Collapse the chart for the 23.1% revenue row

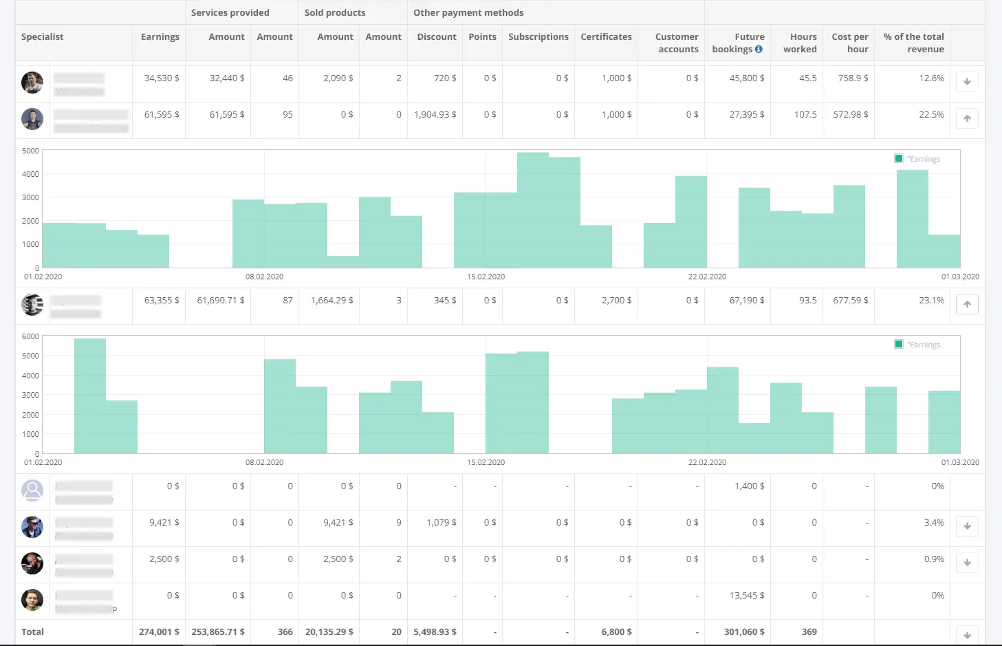tap(967, 304)
